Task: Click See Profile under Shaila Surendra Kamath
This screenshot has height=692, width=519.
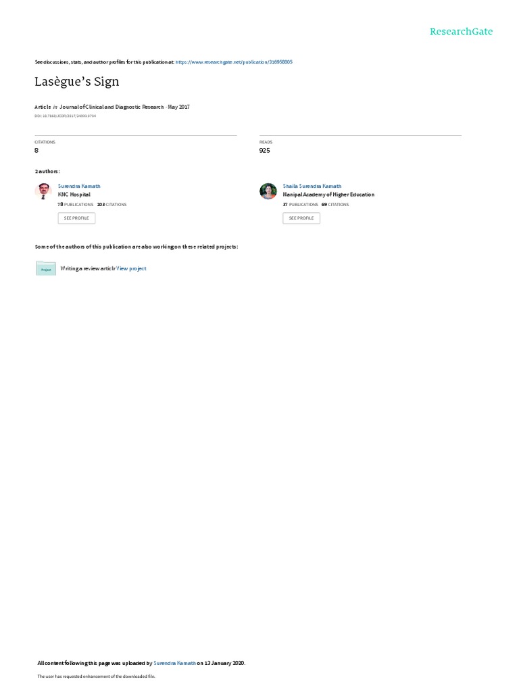Action: tap(301, 218)
